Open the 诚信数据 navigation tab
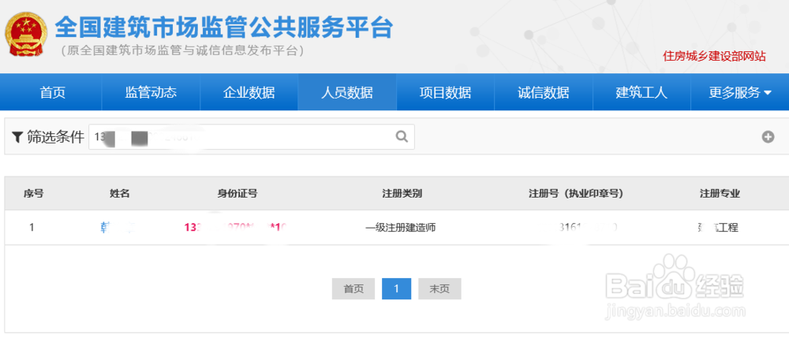Screen dimensions: 789x338 pos(544,92)
